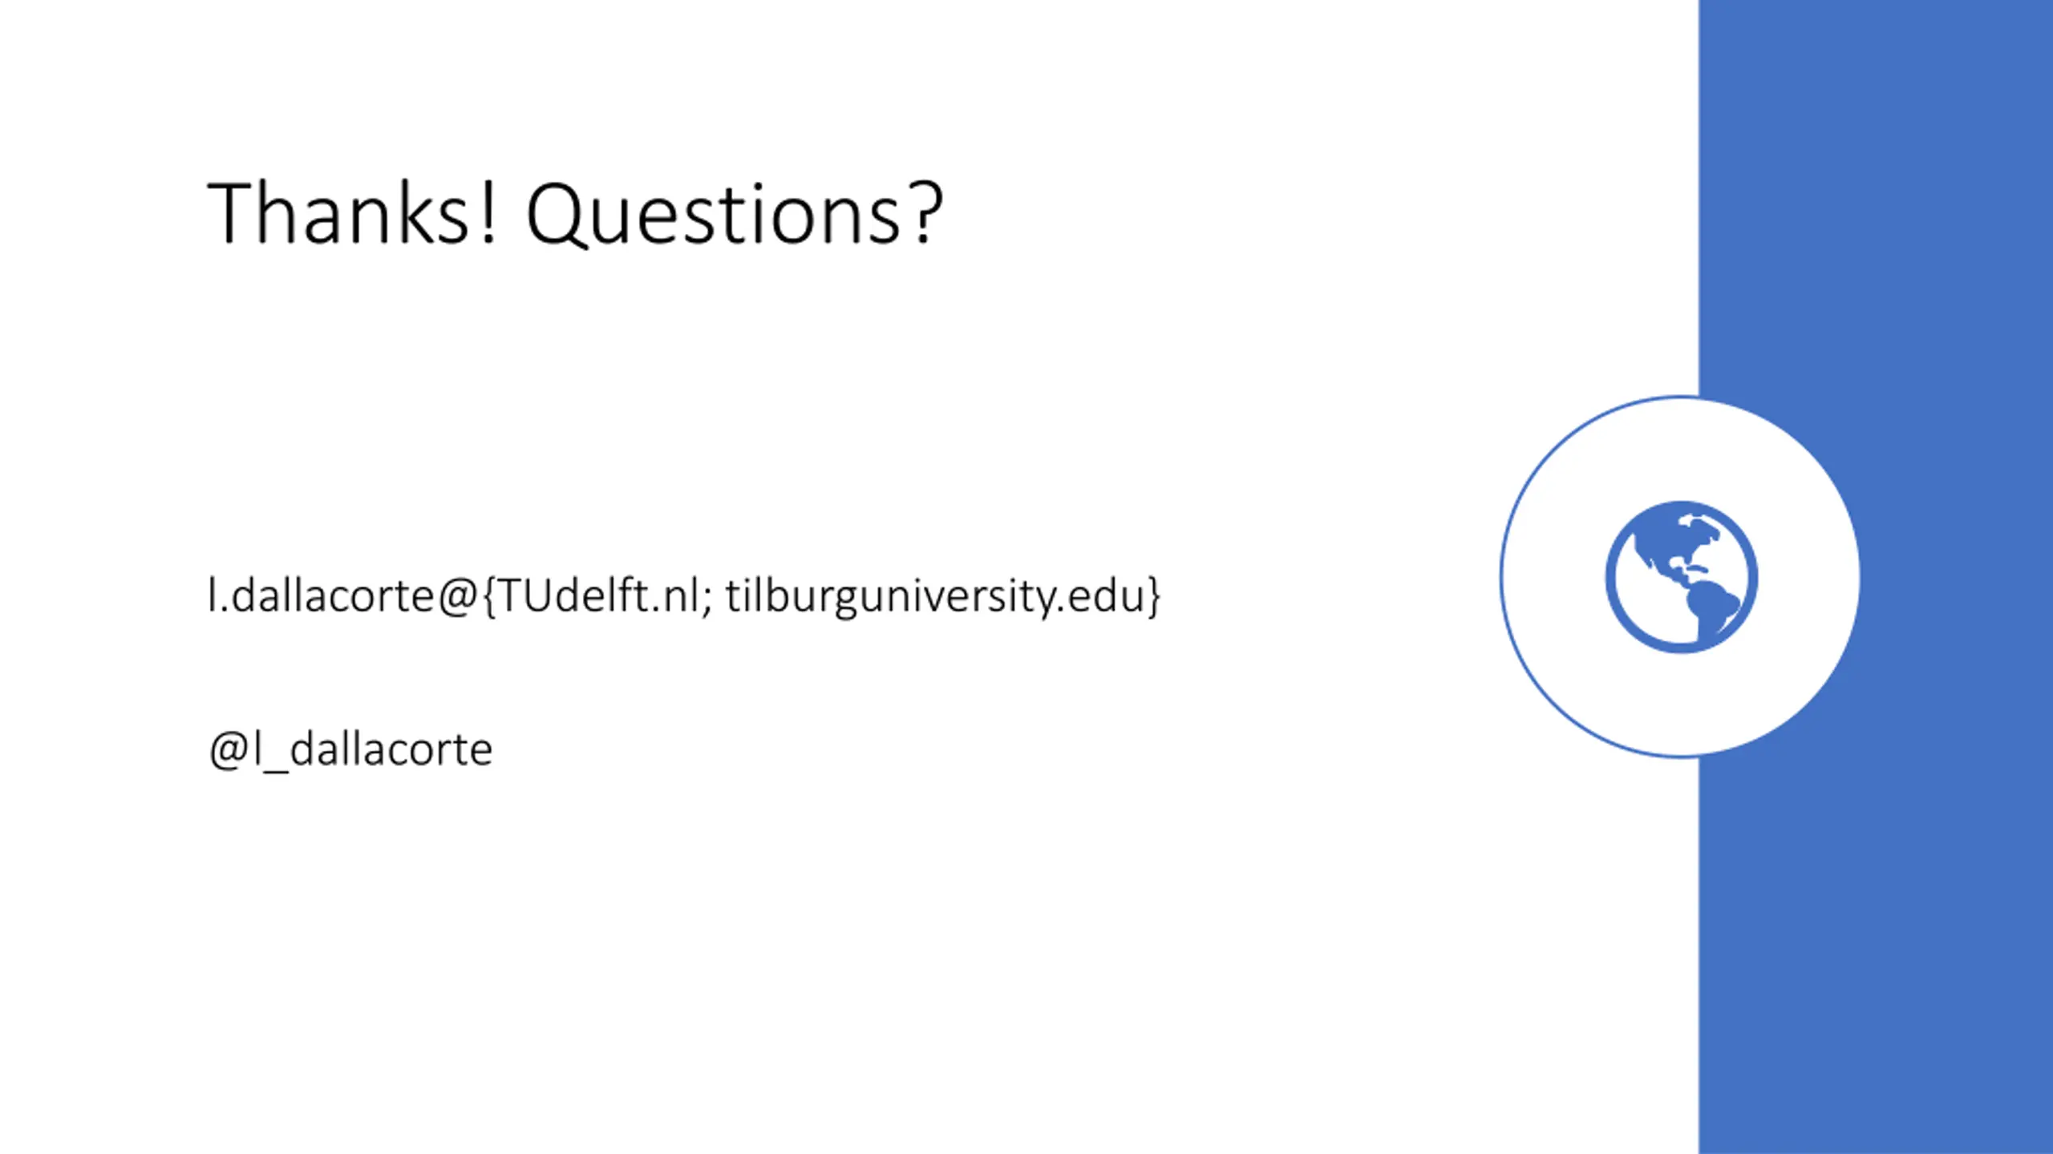
Task: Click the question mark in the title
Action: pyautogui.click(x=928, y=213)
